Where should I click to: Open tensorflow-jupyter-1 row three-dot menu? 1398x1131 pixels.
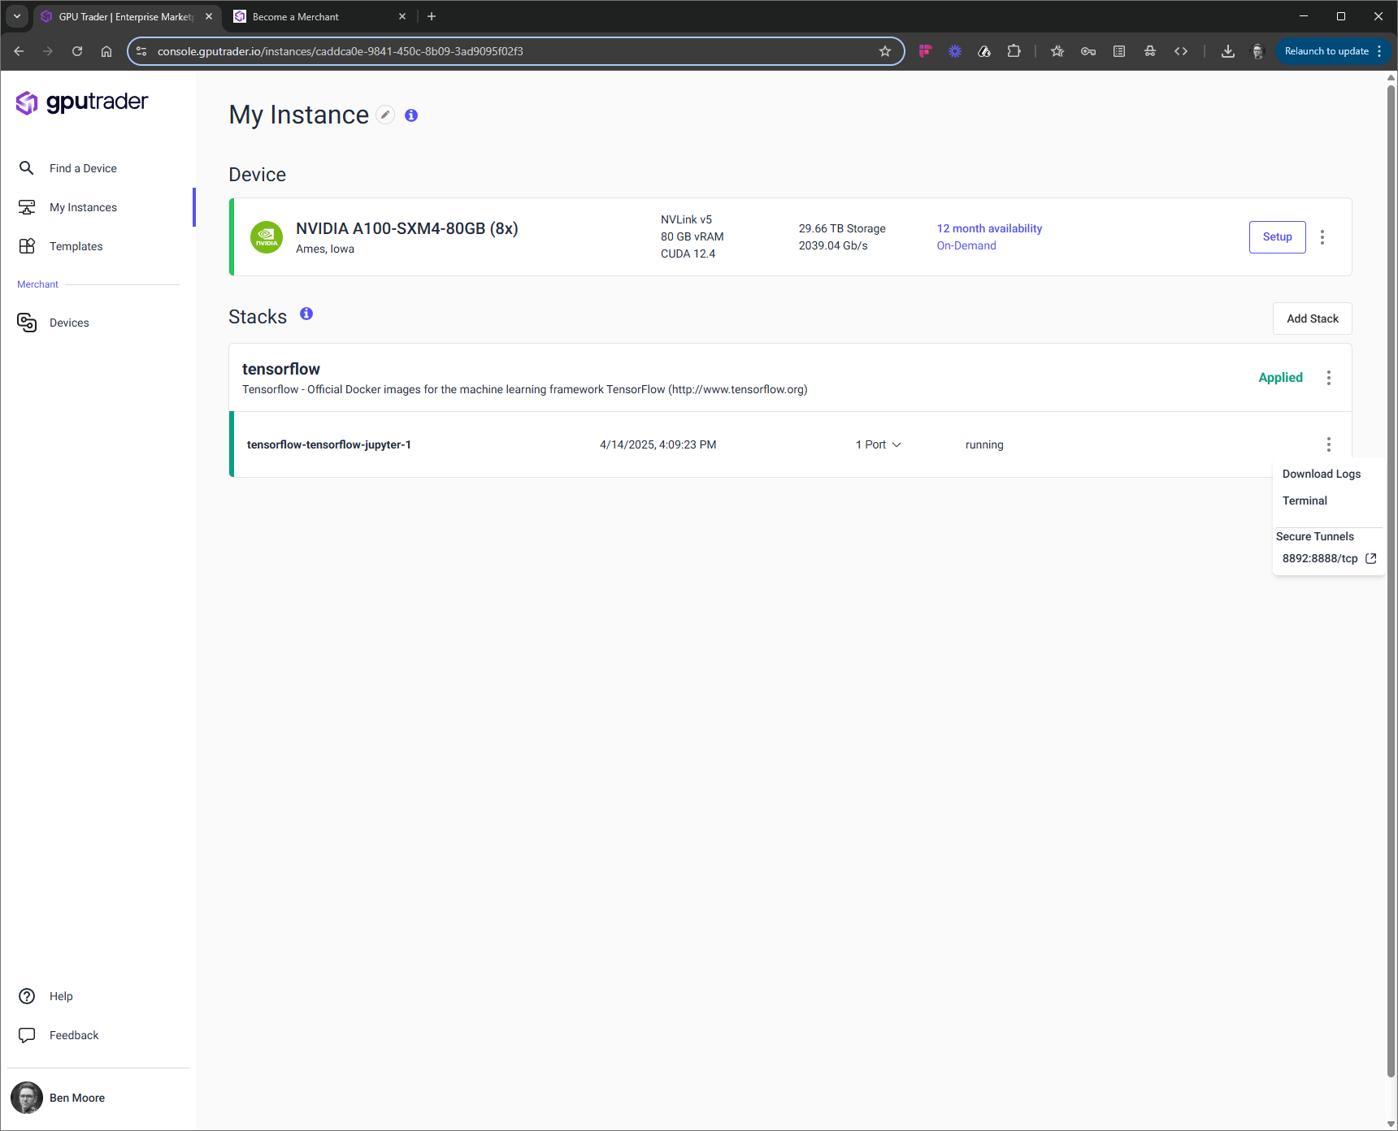(x=1329, y=444)
